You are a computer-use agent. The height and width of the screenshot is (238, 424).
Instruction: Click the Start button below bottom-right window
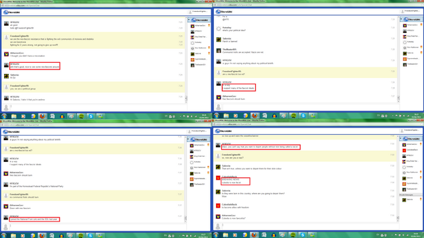click(x=216, y=235)
